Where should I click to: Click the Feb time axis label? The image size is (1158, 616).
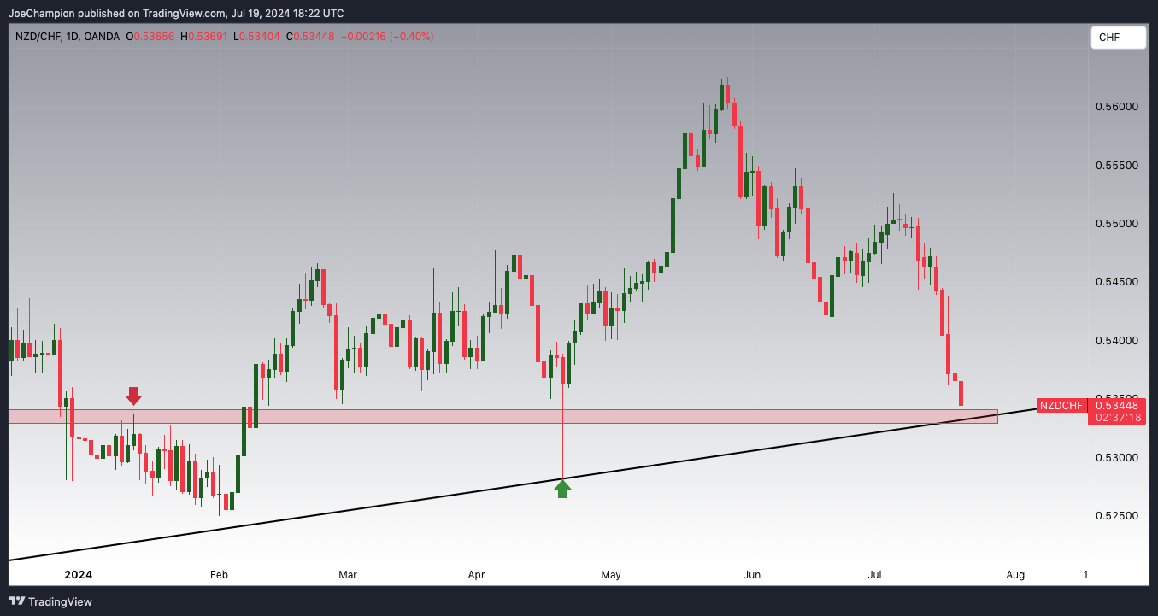click(219, 575)
